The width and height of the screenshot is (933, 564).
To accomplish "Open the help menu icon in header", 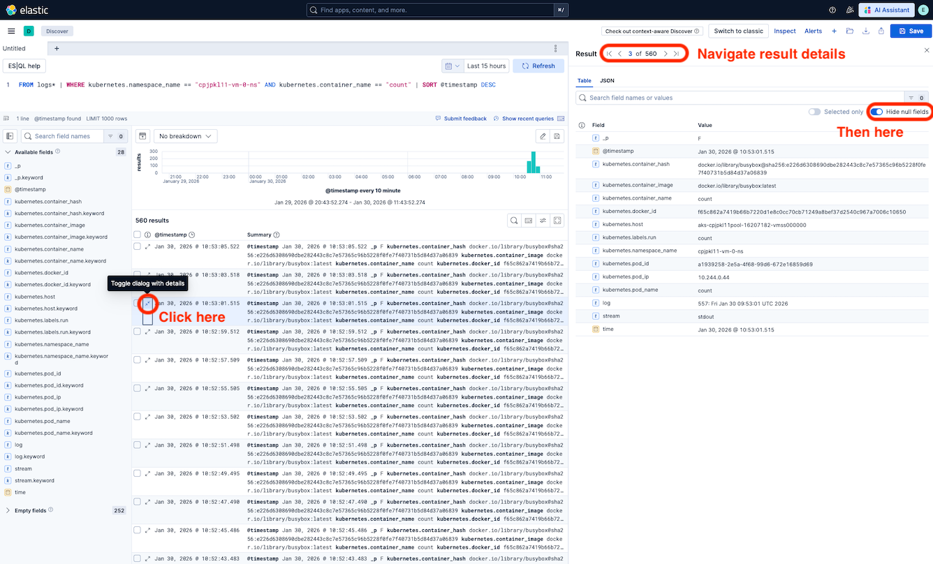I will [x=832, y=10].
